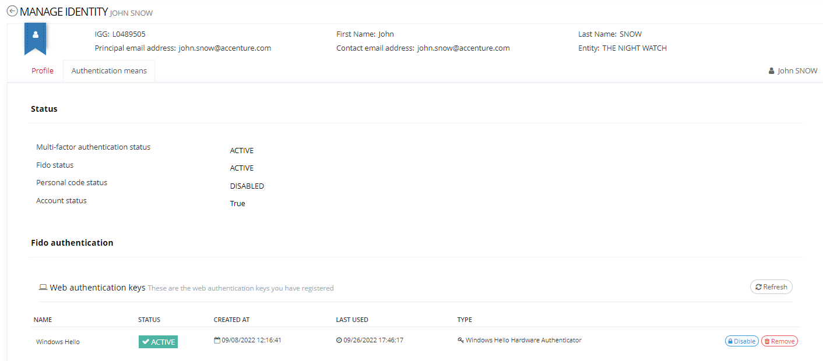Click the calendar icon in Created At cell
The height and width of the screenshot is (361, 823).
point(217,340)
